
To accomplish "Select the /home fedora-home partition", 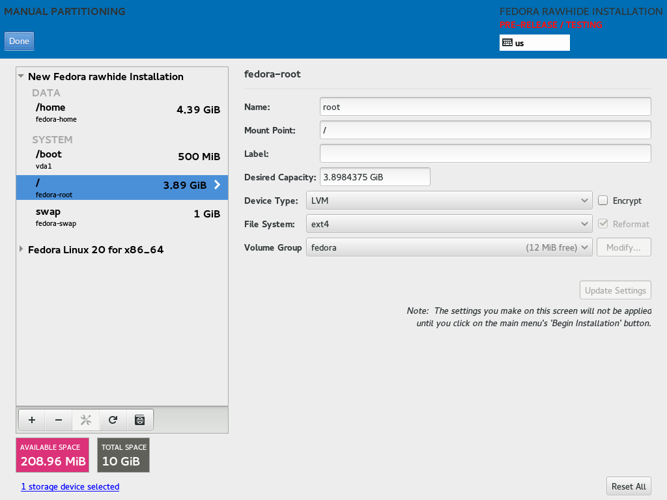I will (x=122, y=113).
